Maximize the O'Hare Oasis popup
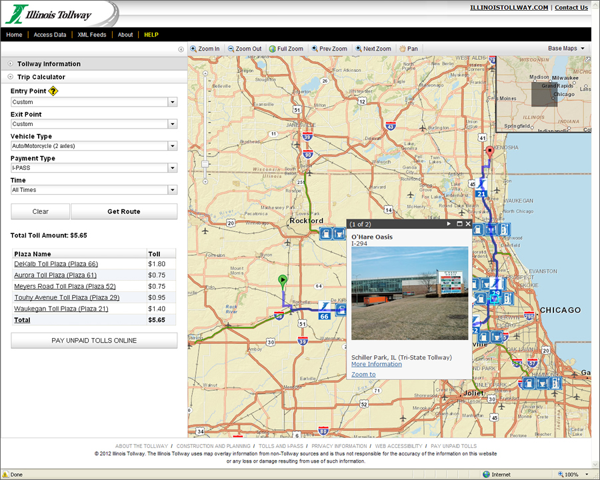600x480 pixels. click(459, 224)
